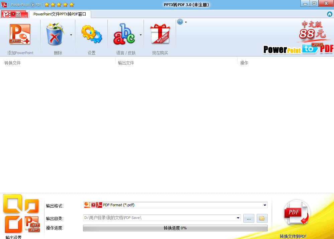This screenshot has height=239, width=334.
Task: Open the dropdown arrow beside Delete
Action: (71, 35)
